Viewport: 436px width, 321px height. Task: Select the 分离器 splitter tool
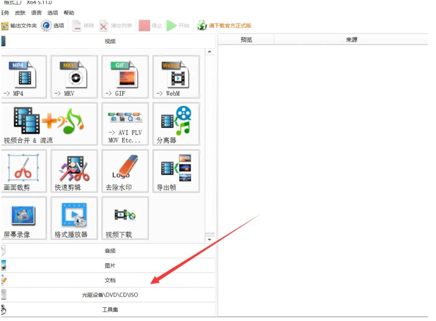pos(175,124)
